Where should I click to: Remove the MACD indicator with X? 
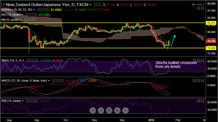62,81
